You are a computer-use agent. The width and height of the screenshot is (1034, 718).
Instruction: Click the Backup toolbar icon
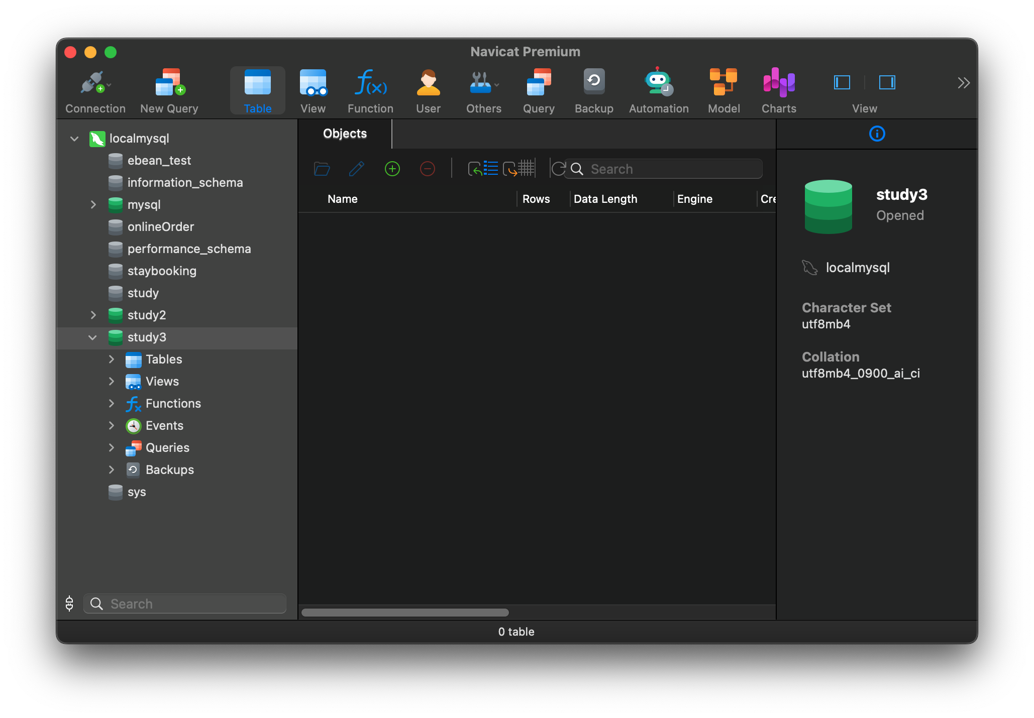[x=594, y=90]
